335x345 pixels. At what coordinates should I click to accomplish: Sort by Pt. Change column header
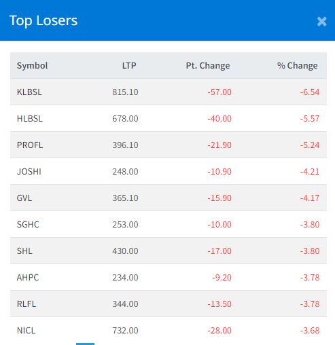(x=208, y=66)
